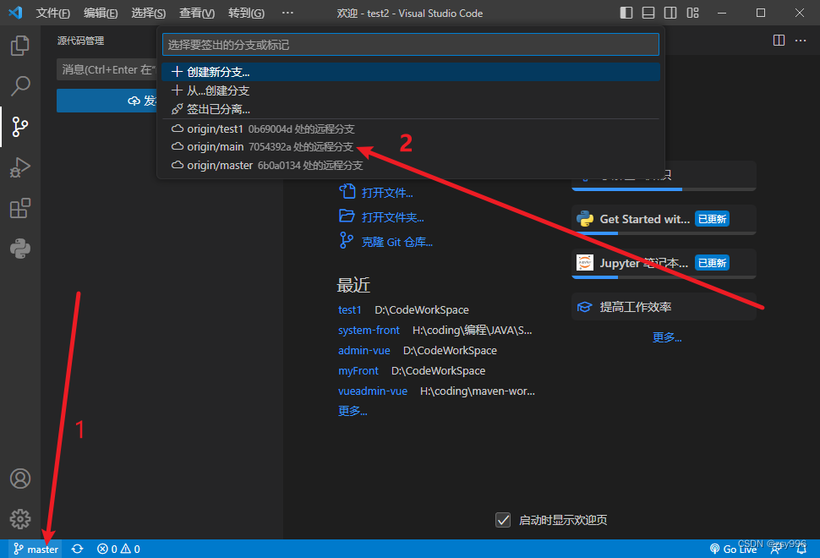Click the 最近 section heading

click(x=353, y=285)
